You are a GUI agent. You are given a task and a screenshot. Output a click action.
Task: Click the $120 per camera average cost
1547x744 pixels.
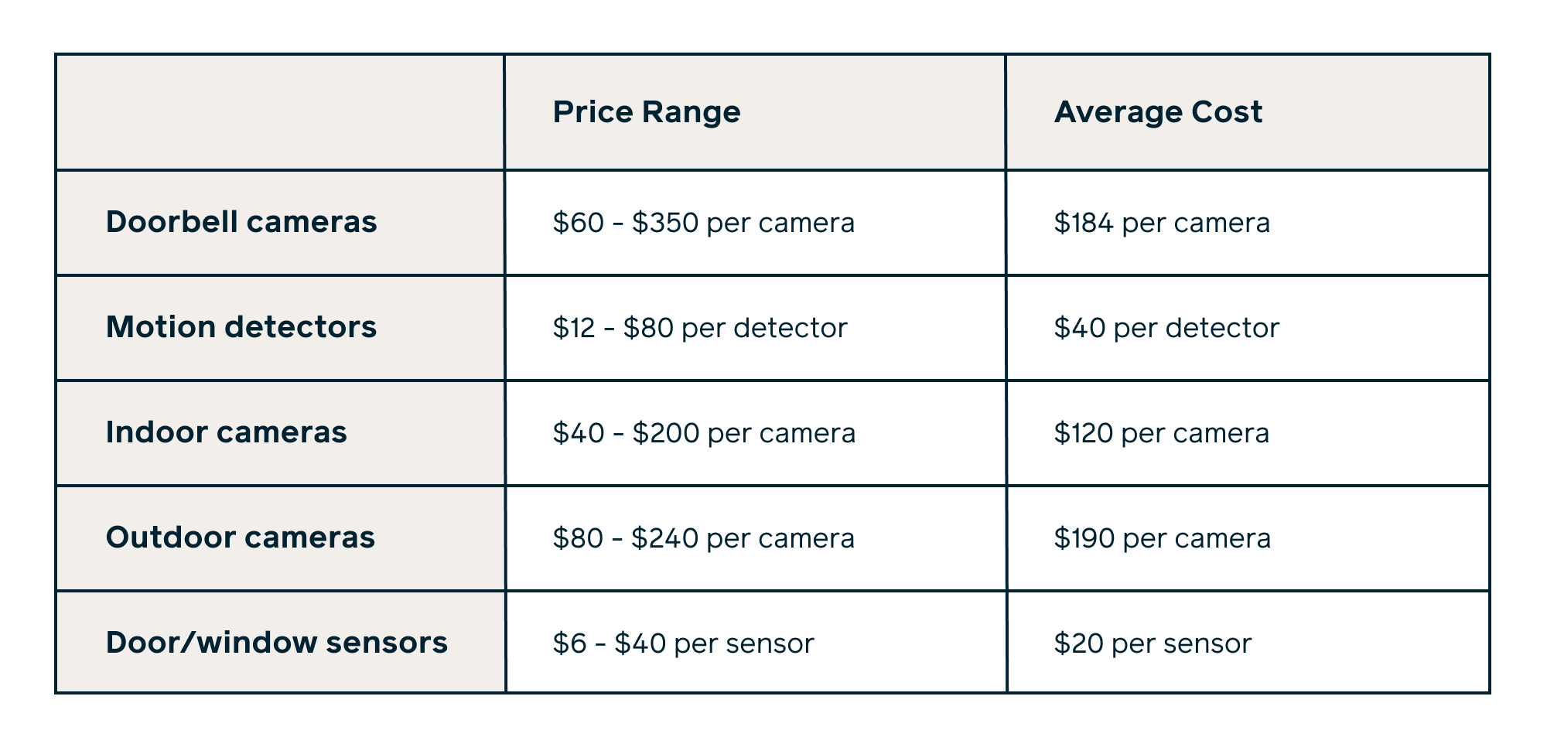(1161, 434)
